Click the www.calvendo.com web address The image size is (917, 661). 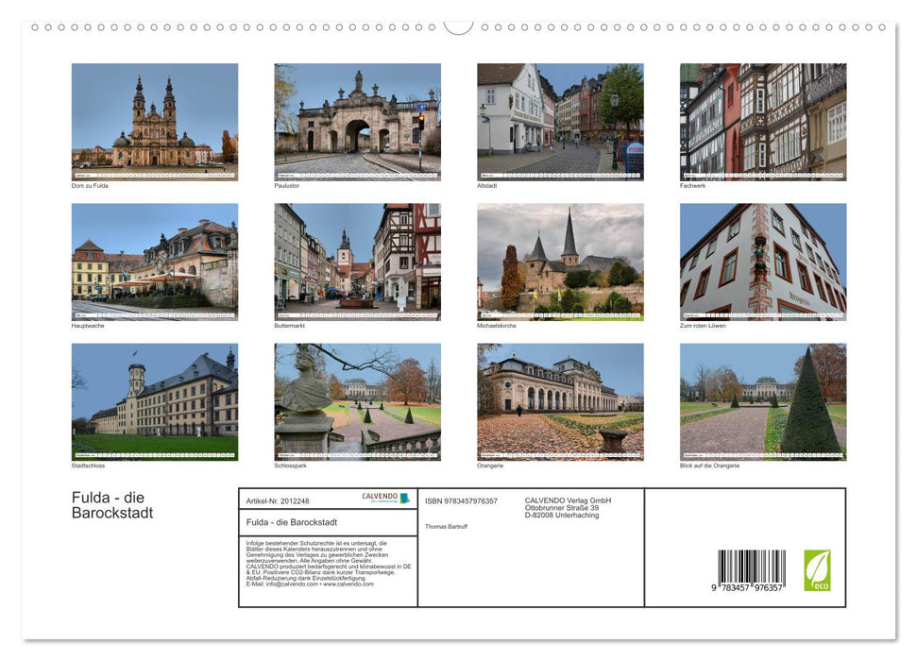tap(349, 585)
